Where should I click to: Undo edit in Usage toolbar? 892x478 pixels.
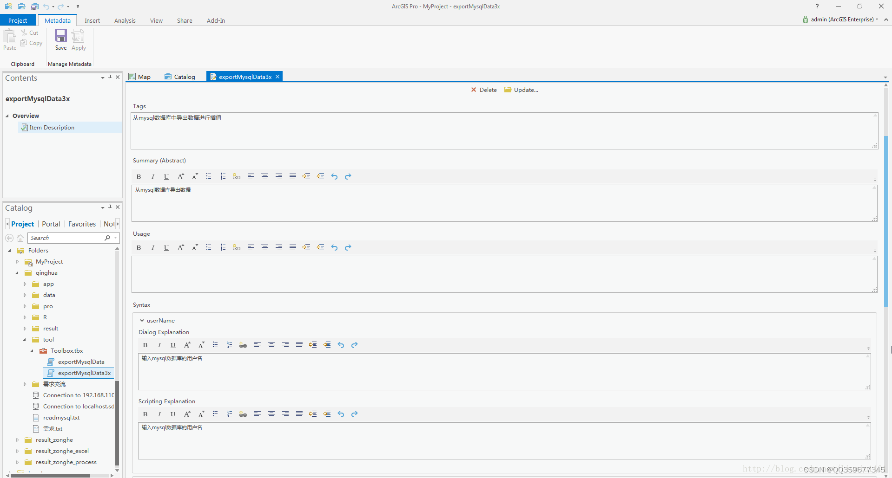(x=334, y=247)
